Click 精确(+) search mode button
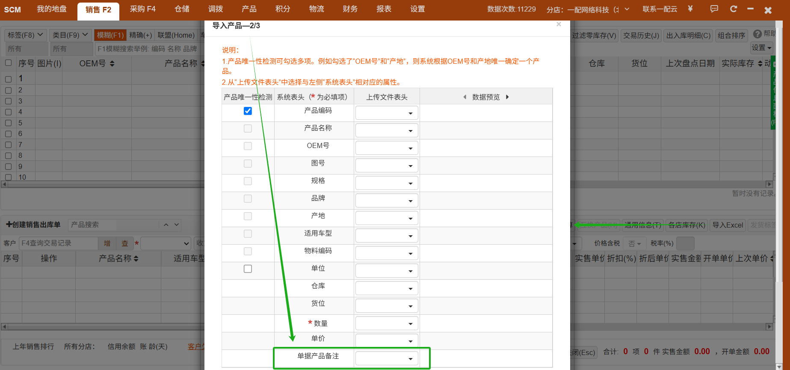 point(141,35)
